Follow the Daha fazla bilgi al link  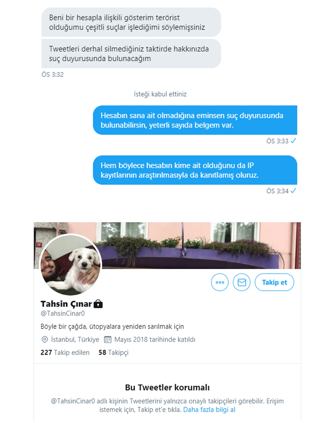tap(209, 410)
